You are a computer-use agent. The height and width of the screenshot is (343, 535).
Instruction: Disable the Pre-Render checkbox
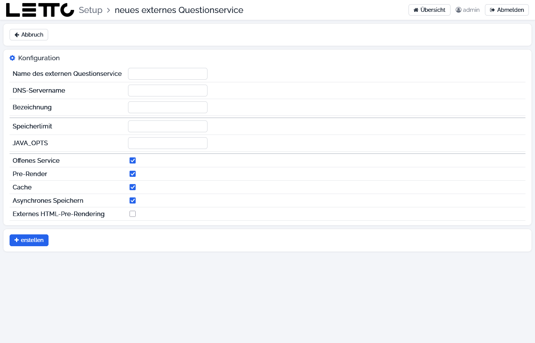tap(133, 174)
